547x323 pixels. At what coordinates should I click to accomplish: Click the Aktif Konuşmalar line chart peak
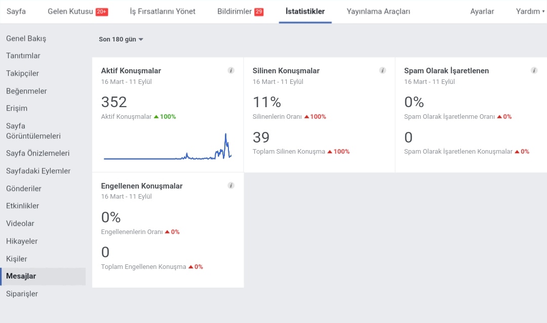coord(226,134)
